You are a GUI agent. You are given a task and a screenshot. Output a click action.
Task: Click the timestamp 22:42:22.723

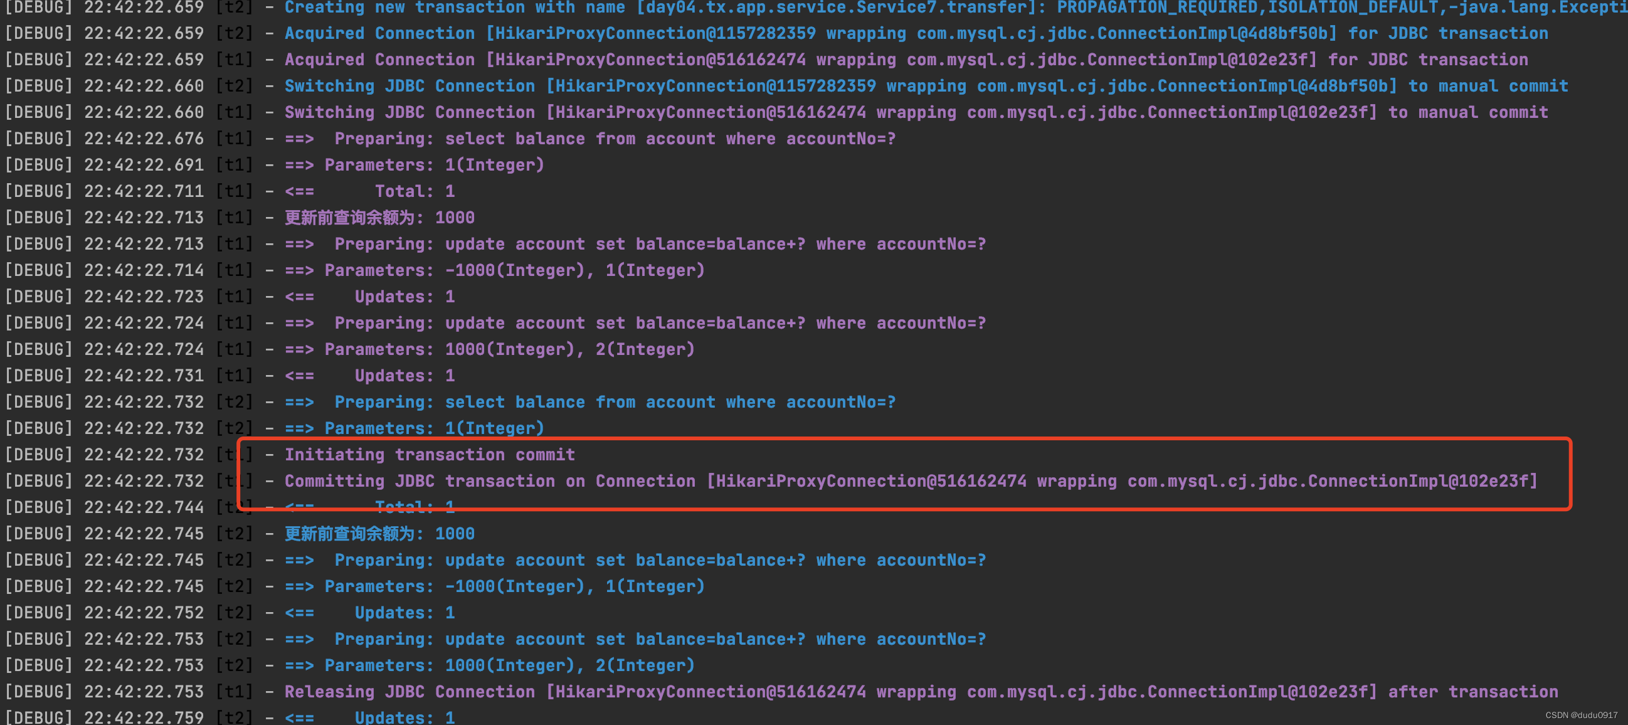pyautogui.click(x=144, y=297)
